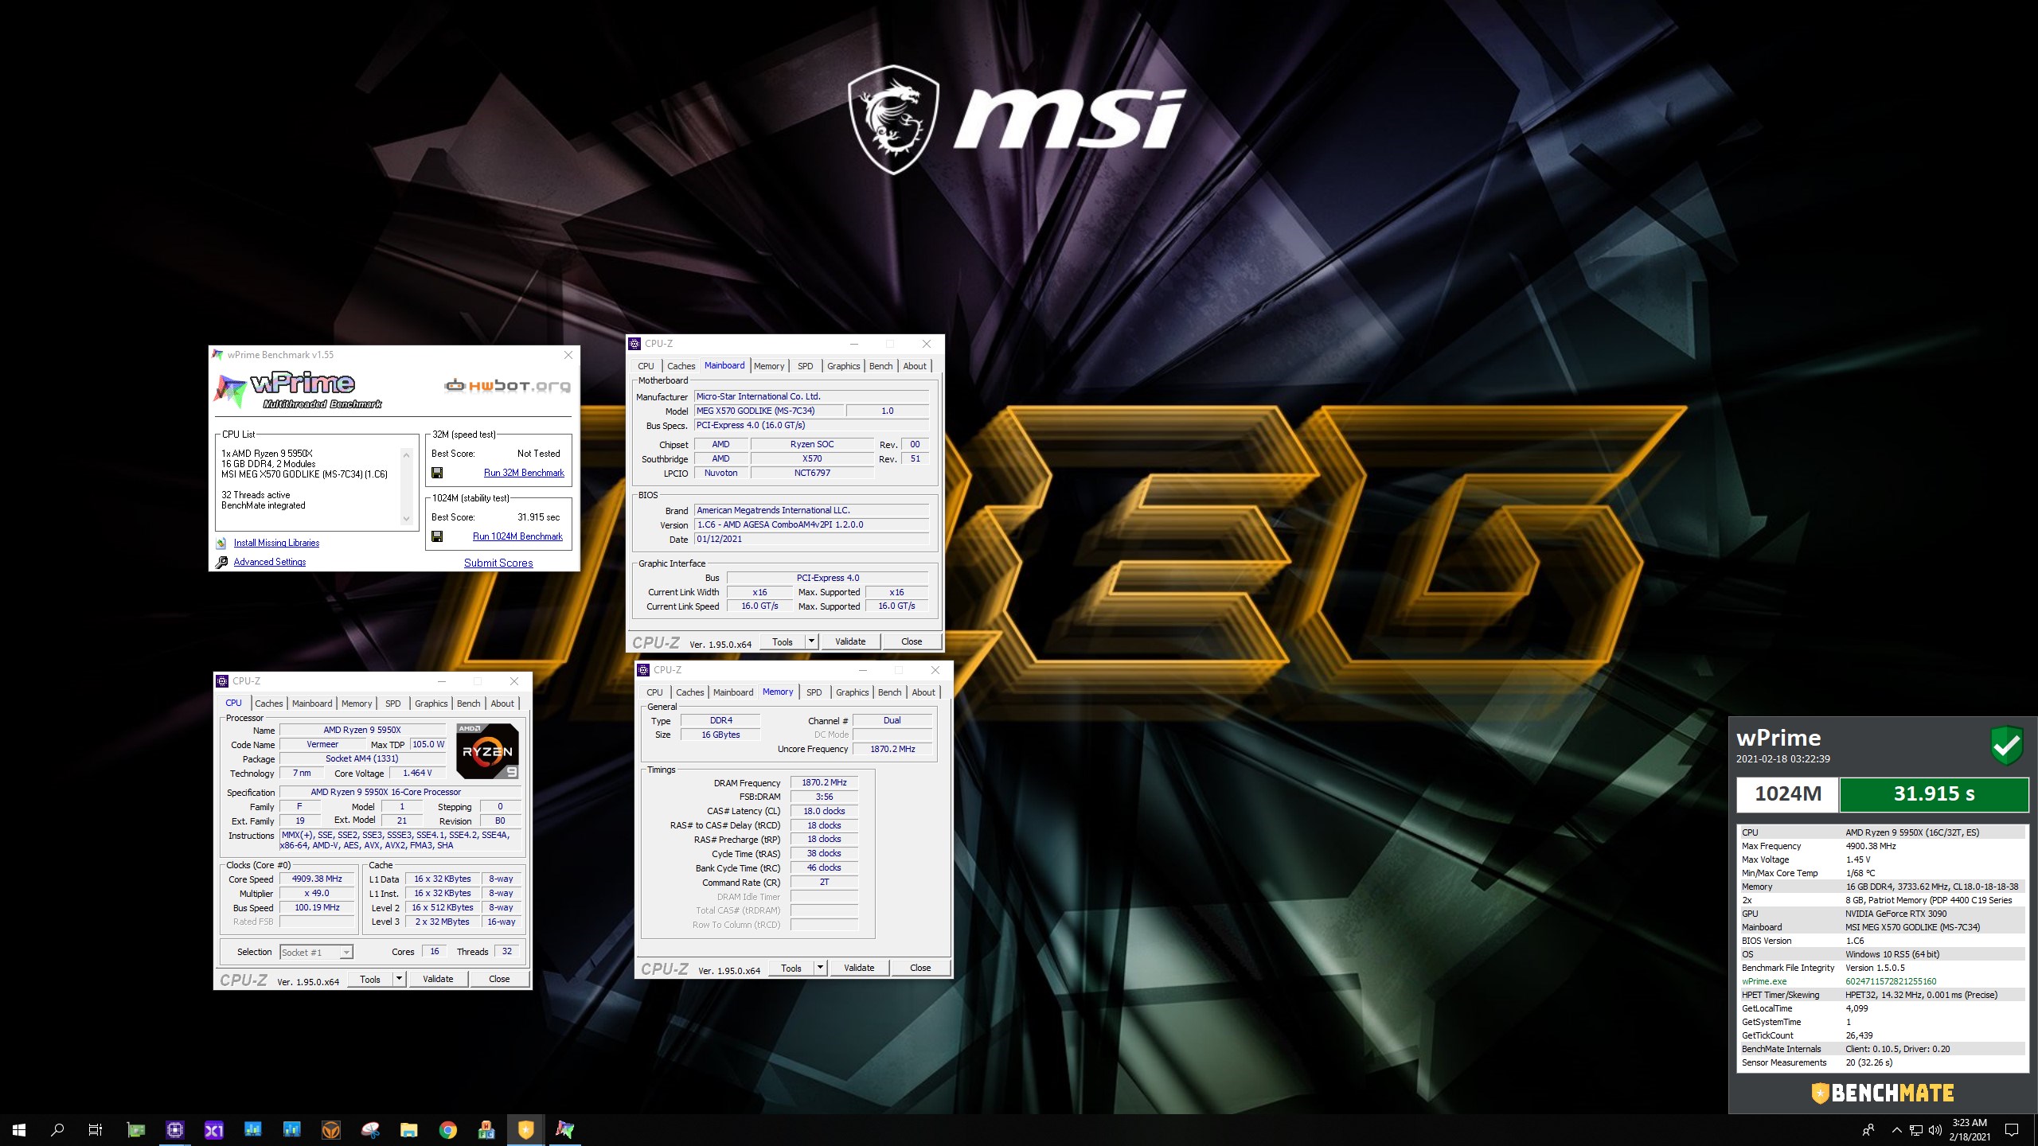Click the floppy save icon for 32M score
This screenshot has width=2038, height=1146.
pos(437,473)
